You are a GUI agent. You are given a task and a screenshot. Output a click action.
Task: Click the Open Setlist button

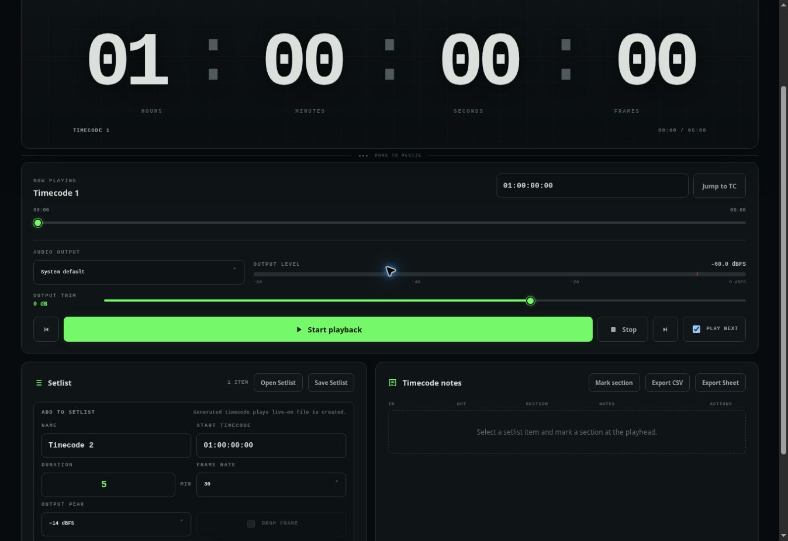278,383
